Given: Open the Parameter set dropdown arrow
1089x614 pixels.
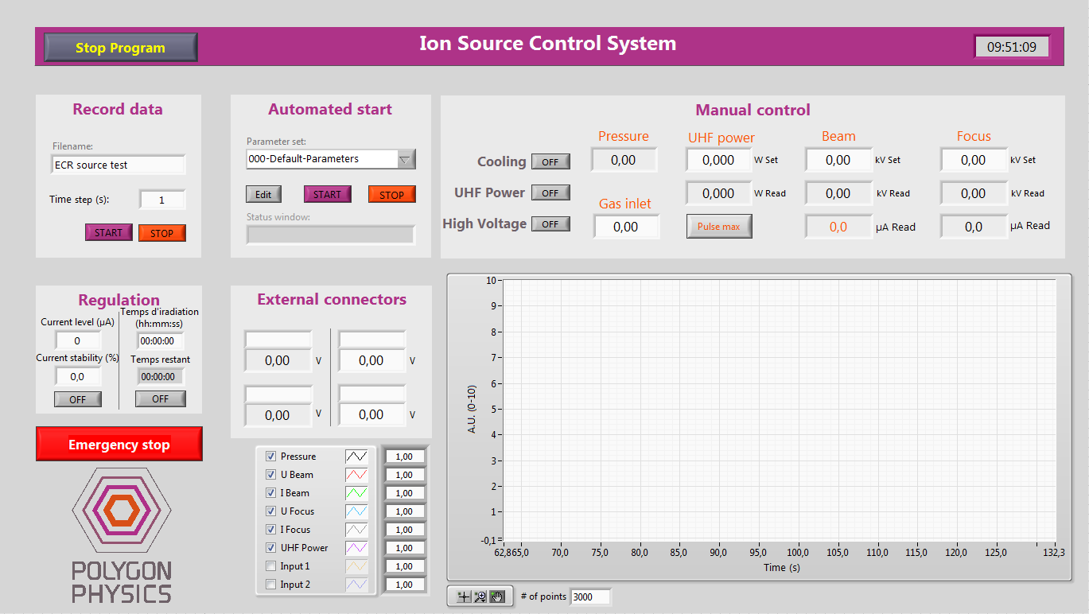Looking at the screenshot, I should coord(406,159).
